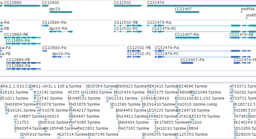
Task: Click the CG13889 gene label
Action: coord(13,3)
